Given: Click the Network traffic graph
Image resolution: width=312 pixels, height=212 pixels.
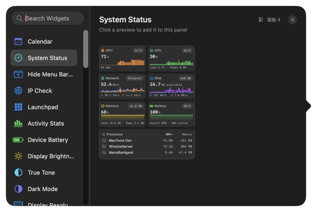Looking at the screenshot, I should click(x=122, y=90).
